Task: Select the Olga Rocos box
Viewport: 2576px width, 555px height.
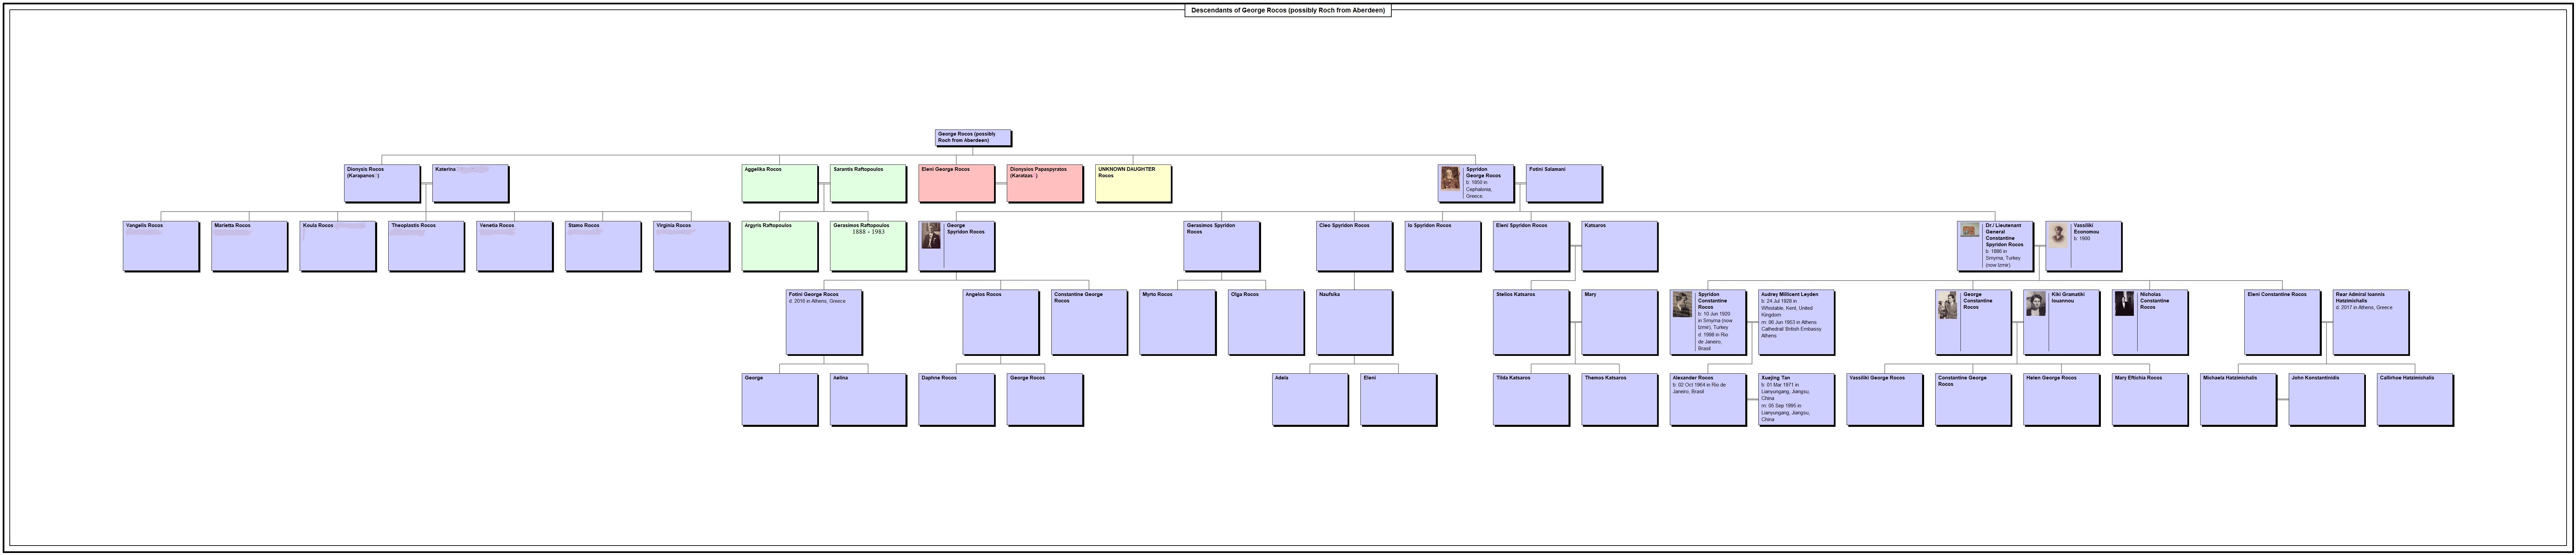Action: (x=1266, y=323)
